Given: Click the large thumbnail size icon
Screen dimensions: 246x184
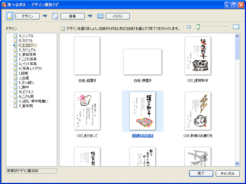Looking at the screenshot, I should (x=236, y=27).
